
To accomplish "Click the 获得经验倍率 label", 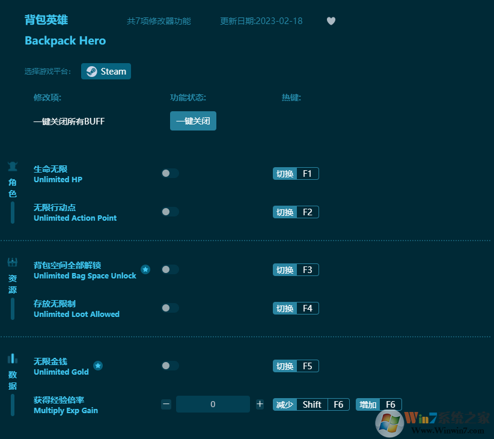I will click(x=59, y=400).
